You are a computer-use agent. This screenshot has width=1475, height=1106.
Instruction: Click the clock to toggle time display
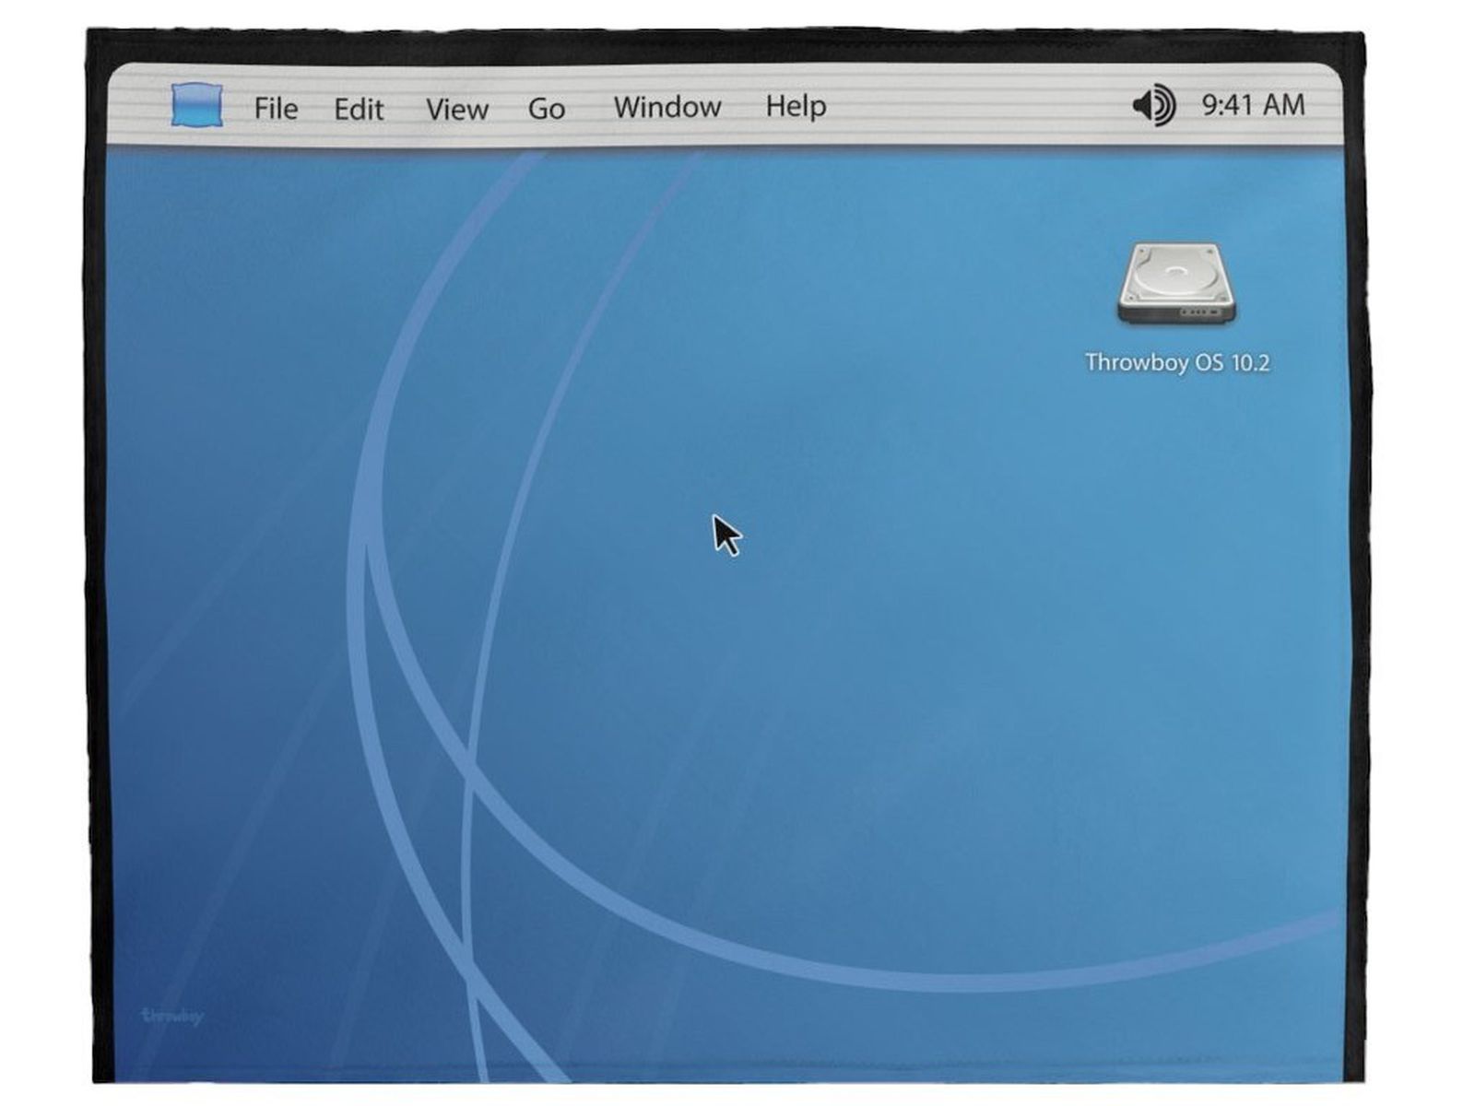(1252, 104)
